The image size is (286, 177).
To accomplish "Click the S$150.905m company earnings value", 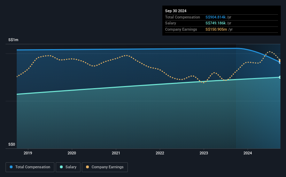I will (x=216, y=29).
